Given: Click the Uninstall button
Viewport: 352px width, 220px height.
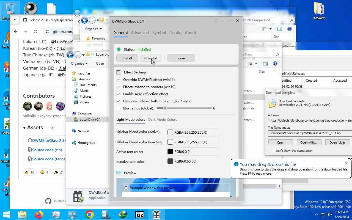Looking at the screenshot, I should pyautogui.click(x=151, y=58).
